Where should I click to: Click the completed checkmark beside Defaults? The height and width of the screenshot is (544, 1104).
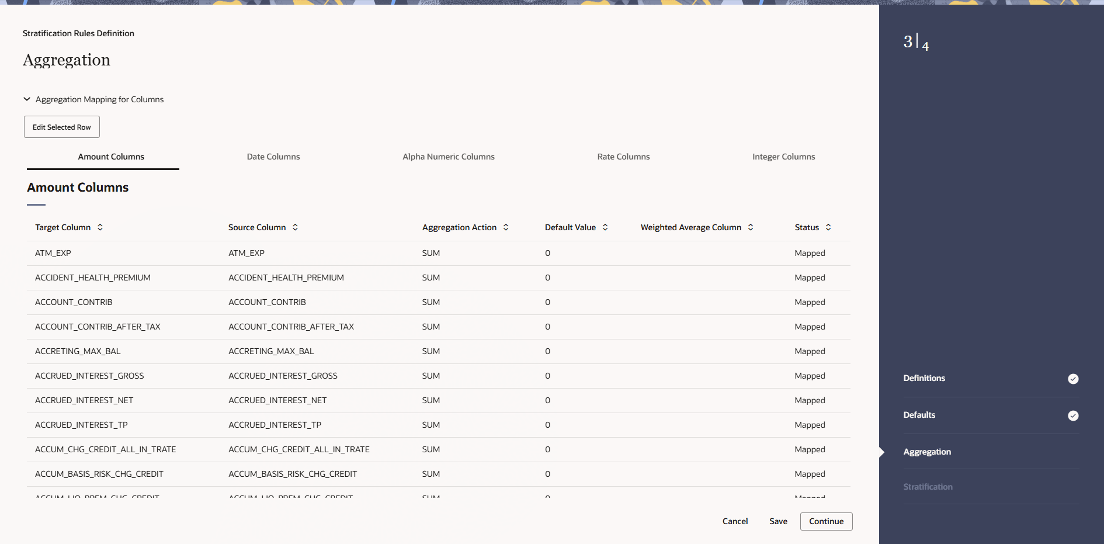coord(1073,416)
